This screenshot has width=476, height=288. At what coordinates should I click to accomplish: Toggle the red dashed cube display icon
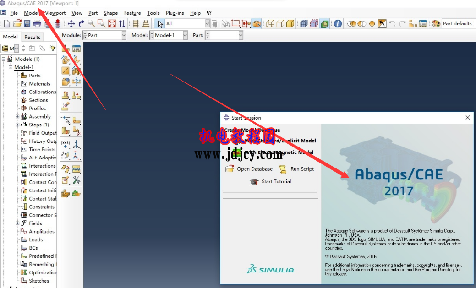pyautogui.click(x=314, y=23)
